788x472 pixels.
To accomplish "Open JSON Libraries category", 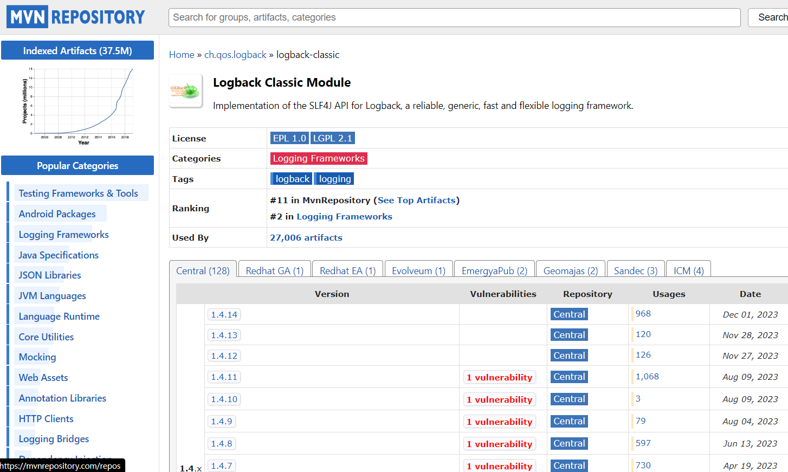I will (50, 275).
